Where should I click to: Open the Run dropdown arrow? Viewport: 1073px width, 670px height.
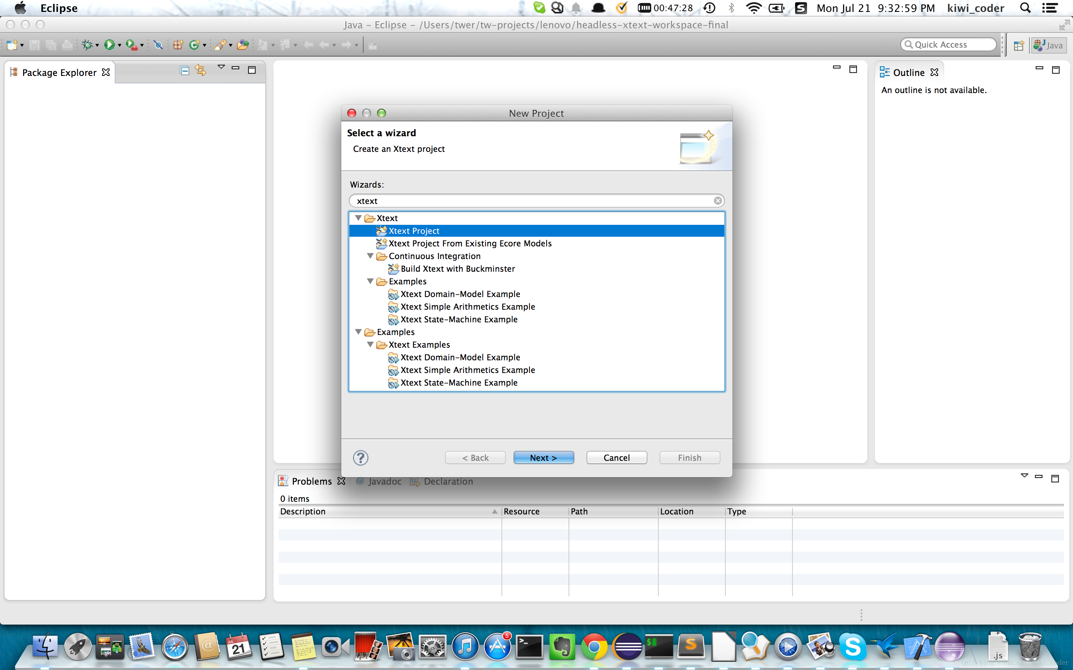click(119, 46)
